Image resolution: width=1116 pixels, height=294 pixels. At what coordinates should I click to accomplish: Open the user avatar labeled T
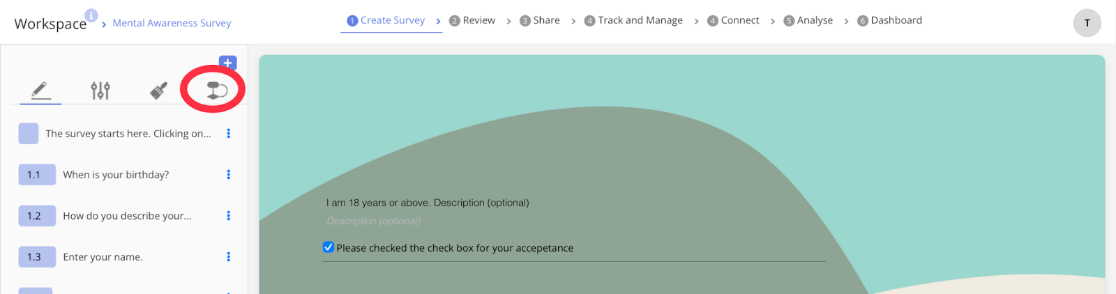click(x=1087, y=23)
